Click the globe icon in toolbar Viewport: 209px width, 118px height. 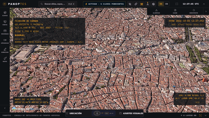click(x=153, y=4)
